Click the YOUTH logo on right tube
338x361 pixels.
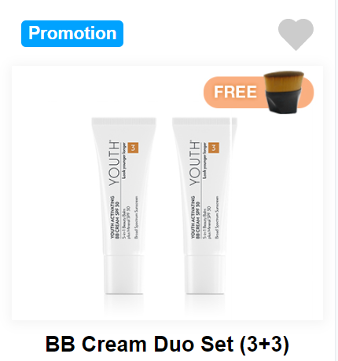click(195, 163)
